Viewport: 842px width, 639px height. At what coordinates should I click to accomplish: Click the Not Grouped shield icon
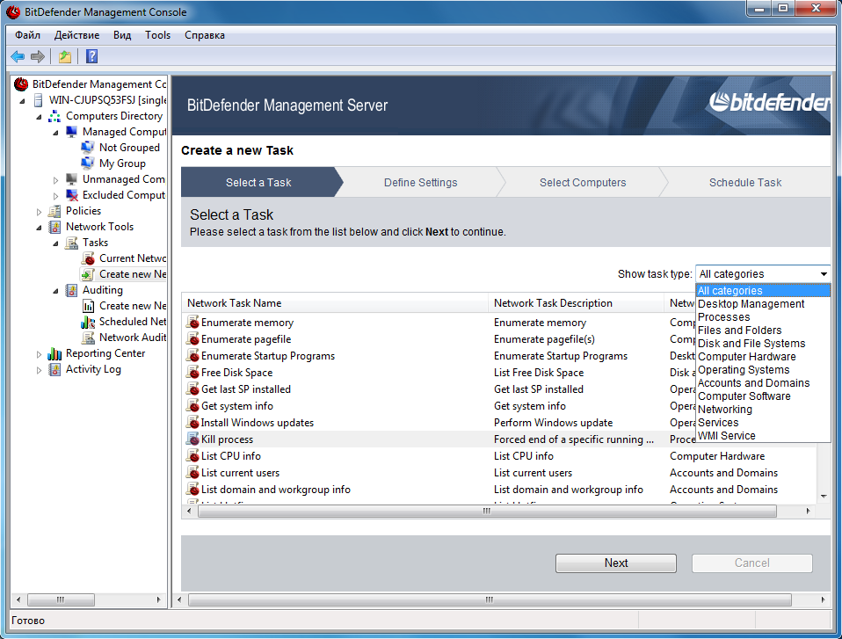click(x=88, y=148)
